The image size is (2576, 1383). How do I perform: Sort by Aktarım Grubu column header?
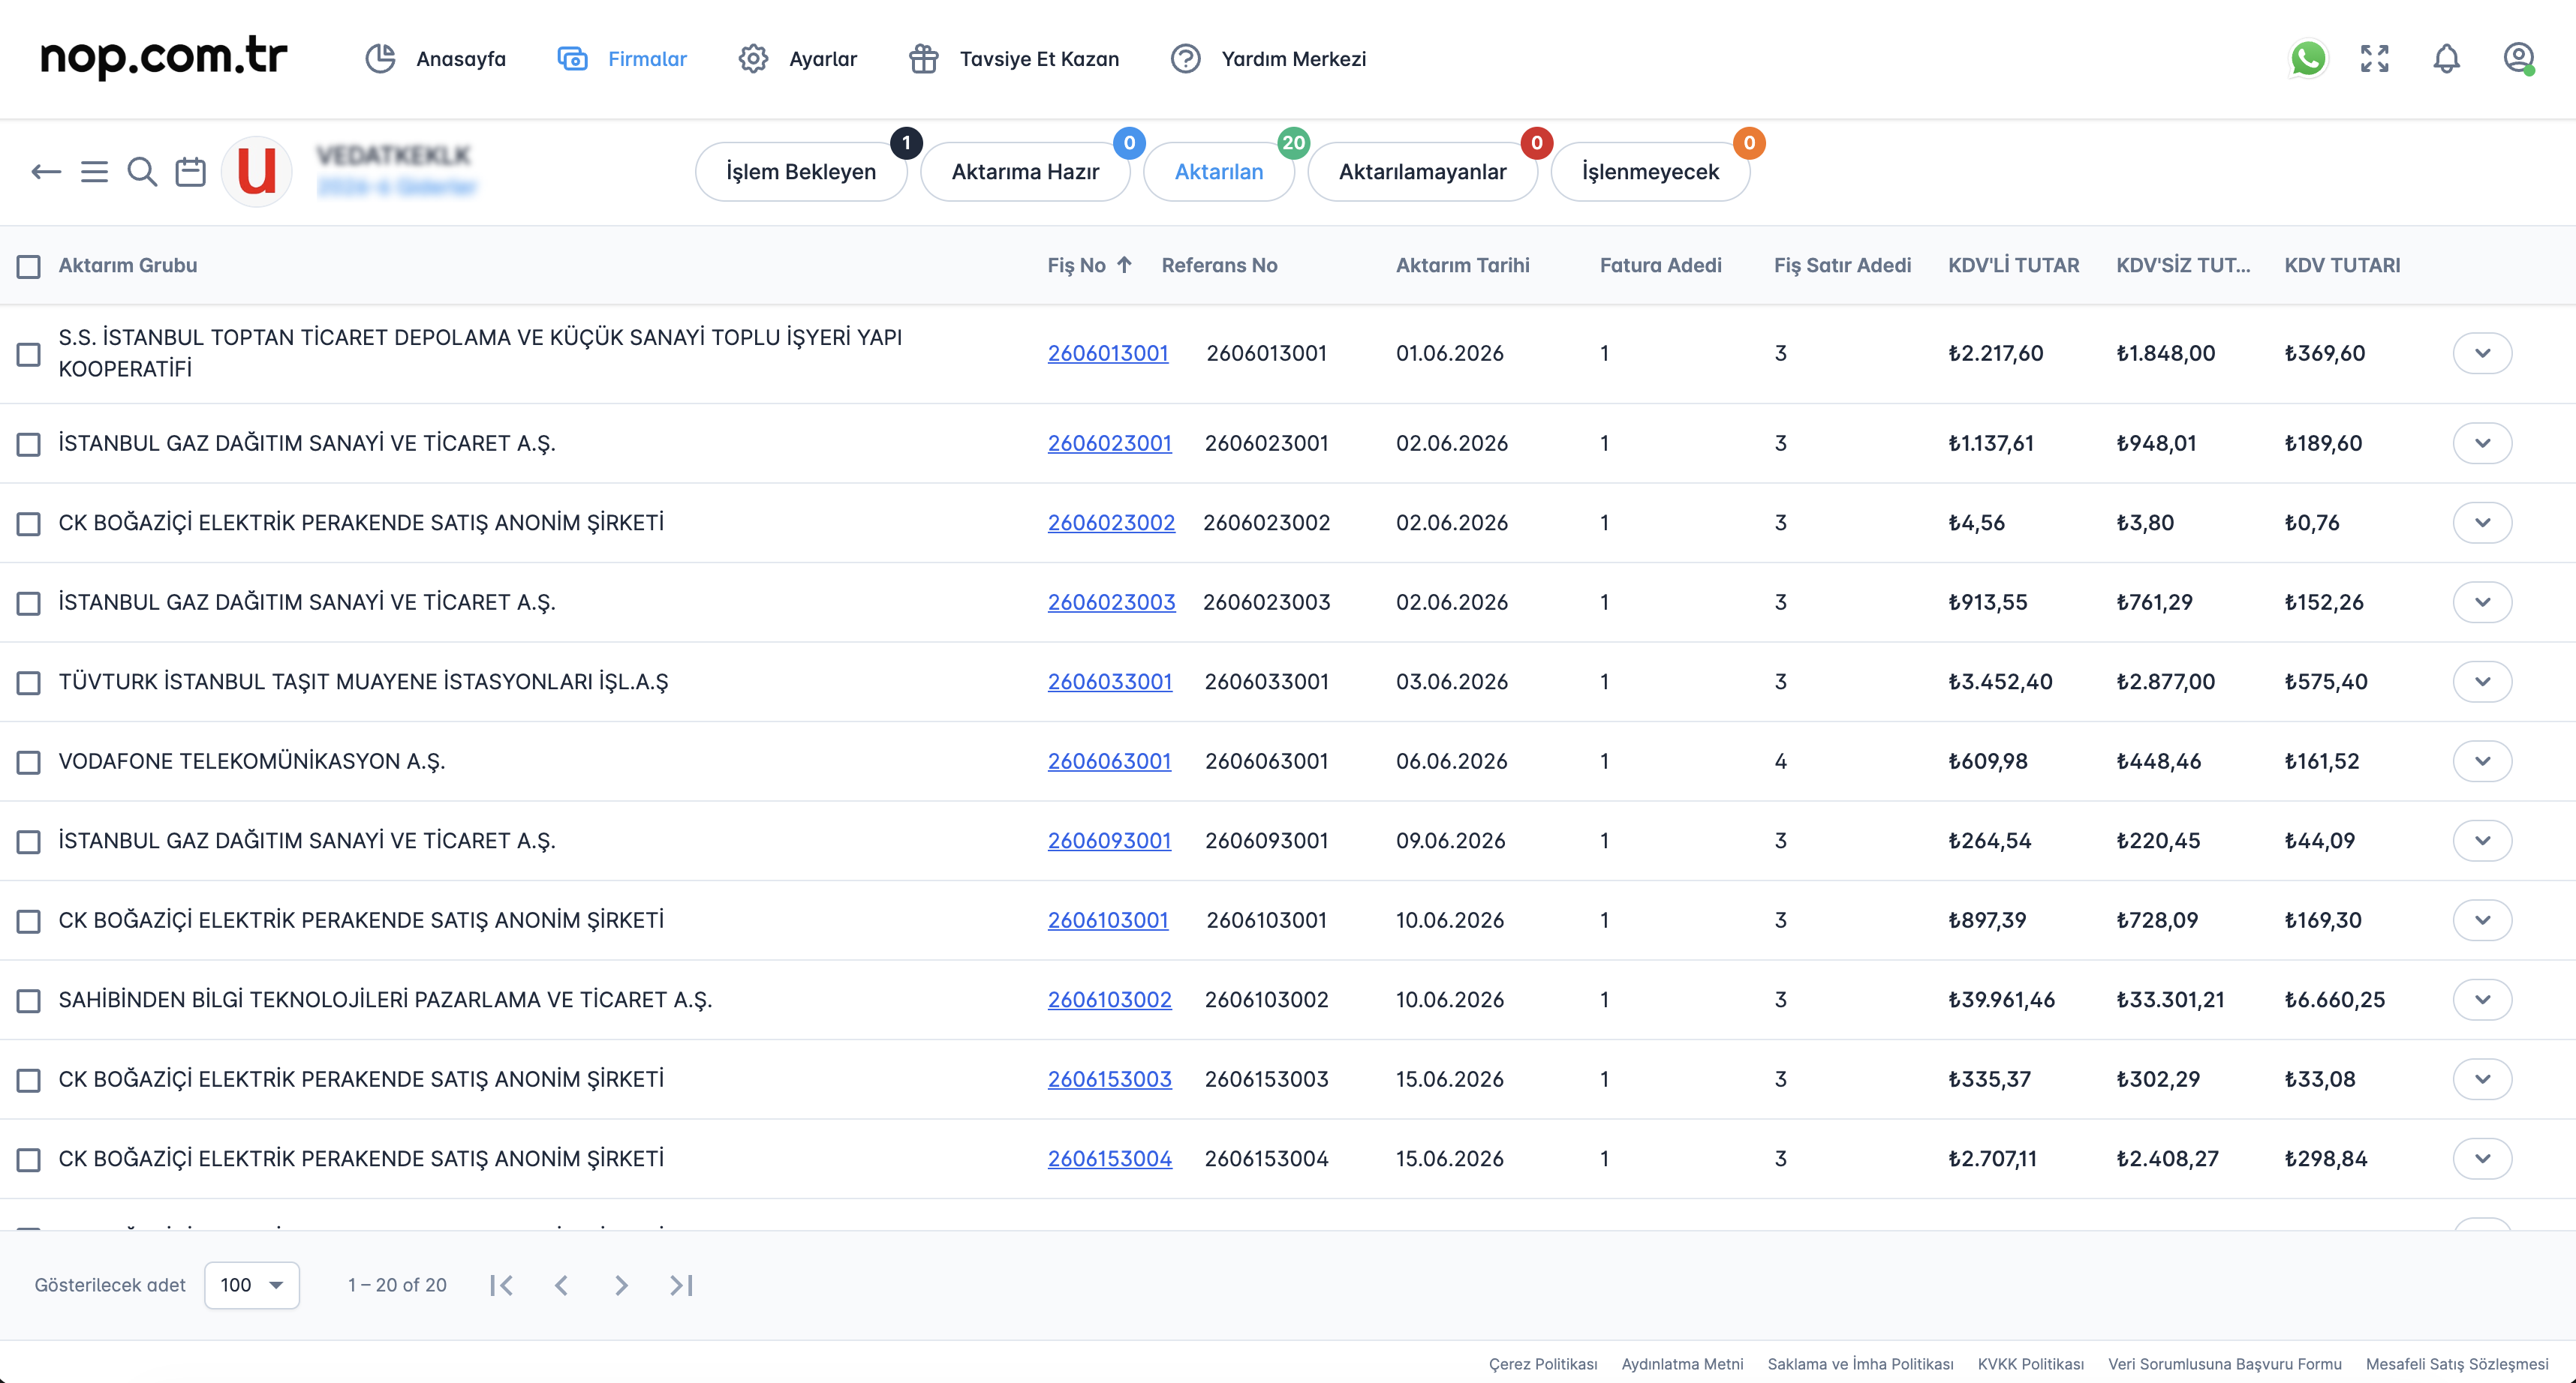tap(128, 265)
